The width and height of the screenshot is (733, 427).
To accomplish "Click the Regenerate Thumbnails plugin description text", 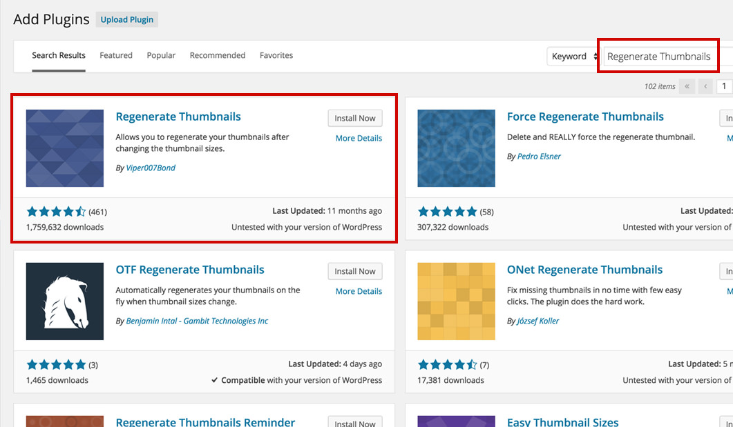I will click(x=202, y=143).
